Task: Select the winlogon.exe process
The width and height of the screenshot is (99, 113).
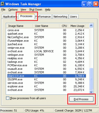Action: (x=46, y=55)
